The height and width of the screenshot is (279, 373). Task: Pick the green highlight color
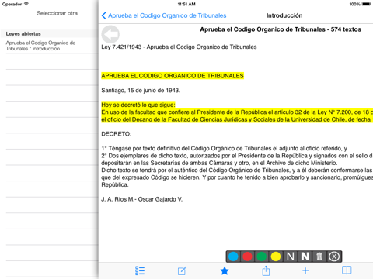click(262, 257)
